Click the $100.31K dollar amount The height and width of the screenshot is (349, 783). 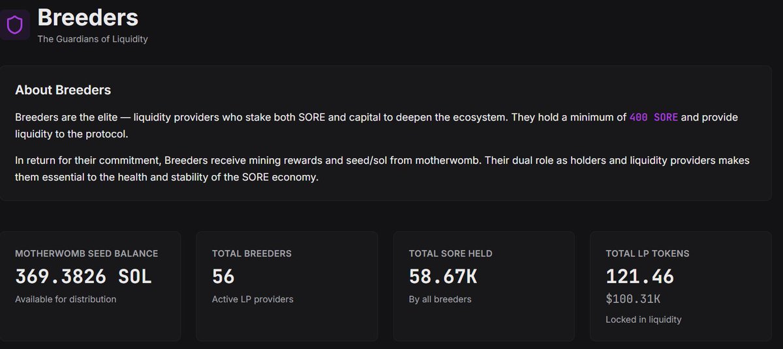[x=633, y=300]
